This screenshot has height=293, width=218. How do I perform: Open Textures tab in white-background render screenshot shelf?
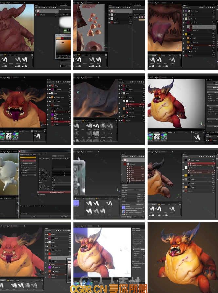(169, 132)
